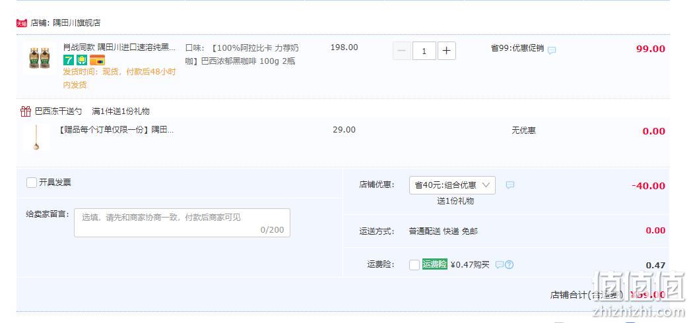691x323 pixels.
Task: Click the 省99:优惠促销 text
Action: 517,48
